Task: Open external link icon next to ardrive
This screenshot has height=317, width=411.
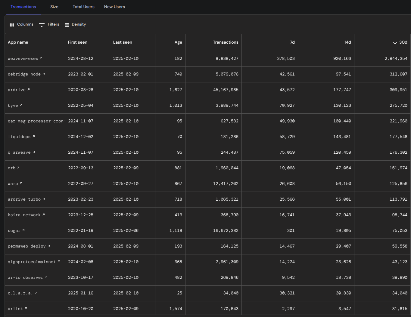Action: 29,89
